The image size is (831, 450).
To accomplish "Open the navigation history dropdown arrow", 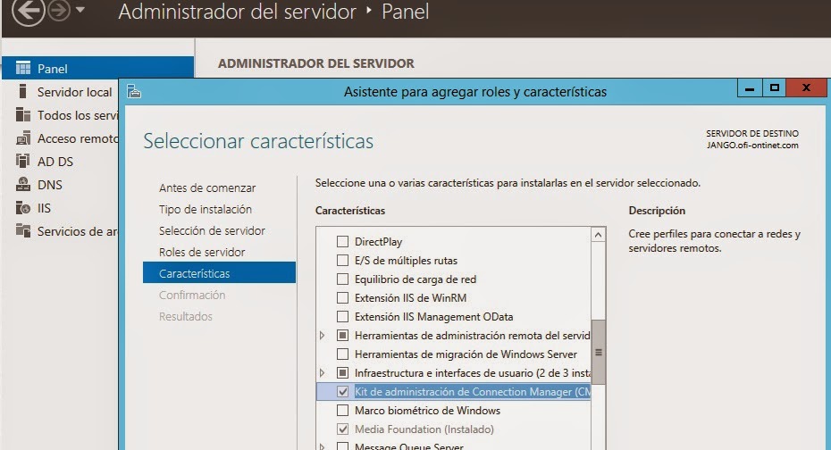I will pyautogui.click(x=80, y=12).
